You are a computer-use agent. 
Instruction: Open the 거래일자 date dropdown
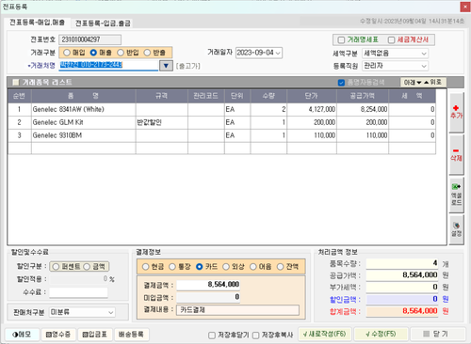pos(278,53)
